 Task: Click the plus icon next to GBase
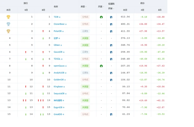point(61,45)
